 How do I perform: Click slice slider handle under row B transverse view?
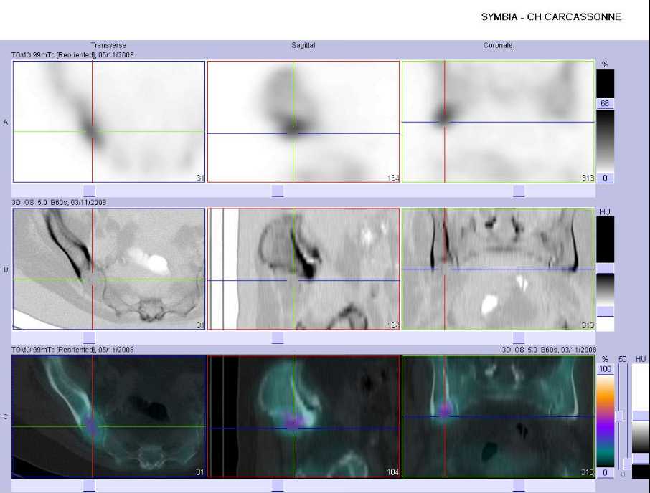(x=89, y=338)
